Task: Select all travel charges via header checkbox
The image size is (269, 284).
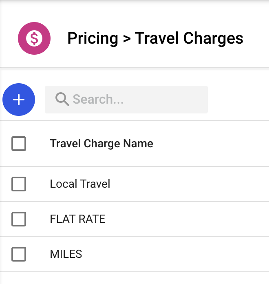Action: (19, 144)
